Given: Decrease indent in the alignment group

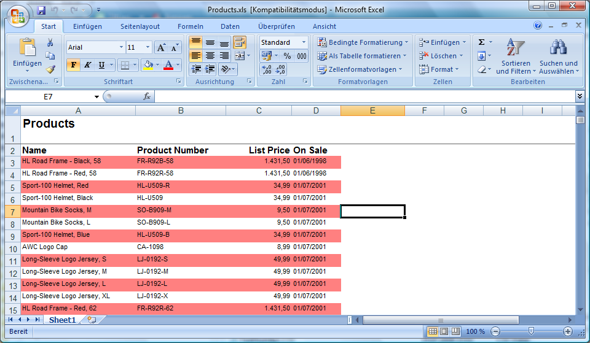Looking at the screenshot, I should [196, 69].
